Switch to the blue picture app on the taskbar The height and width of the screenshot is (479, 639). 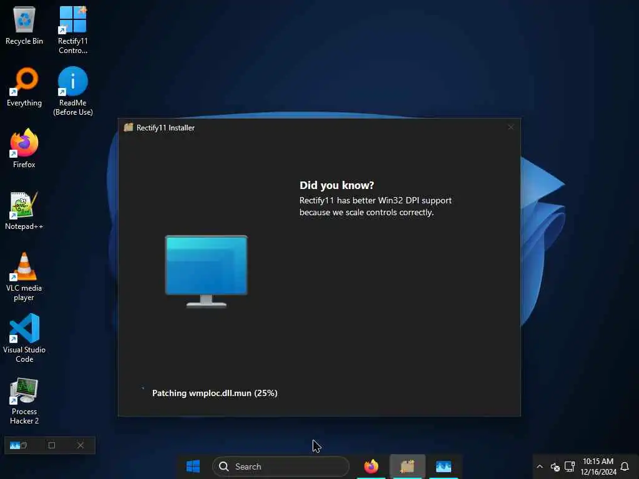[444, 467]
